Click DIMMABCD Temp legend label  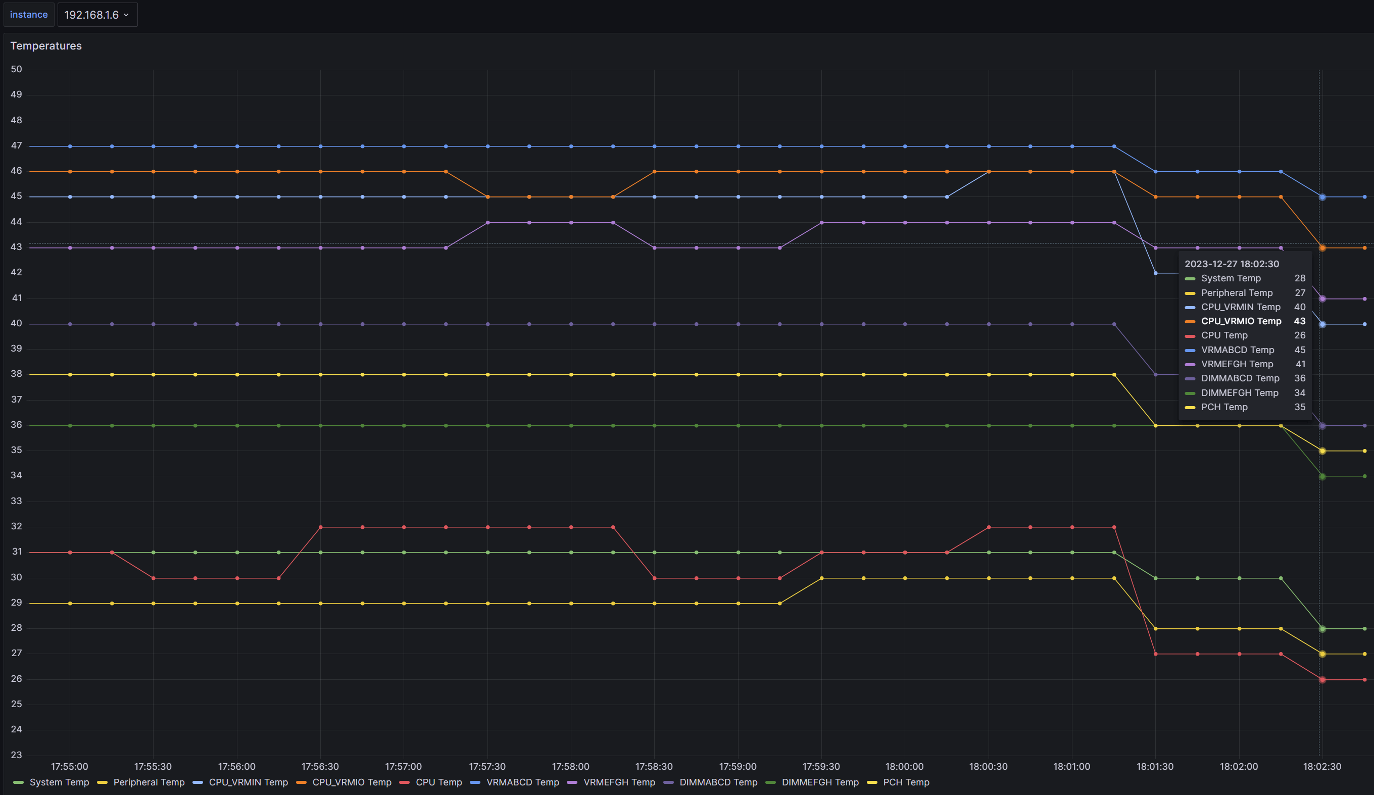[x=718, y=782]
